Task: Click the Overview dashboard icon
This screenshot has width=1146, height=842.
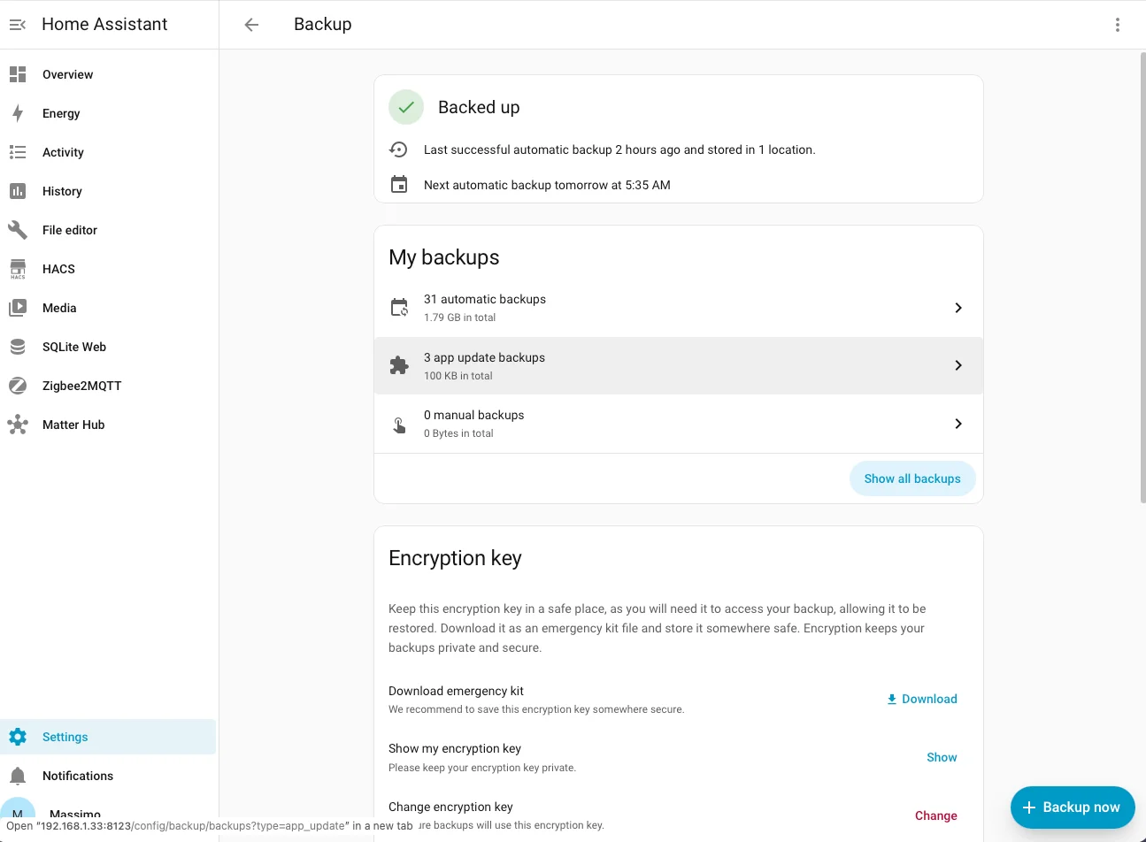Action: tap(18, 74)
